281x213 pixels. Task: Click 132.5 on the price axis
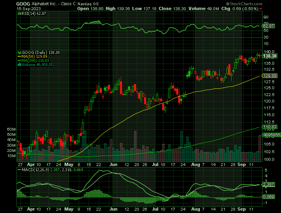point(269,70)
